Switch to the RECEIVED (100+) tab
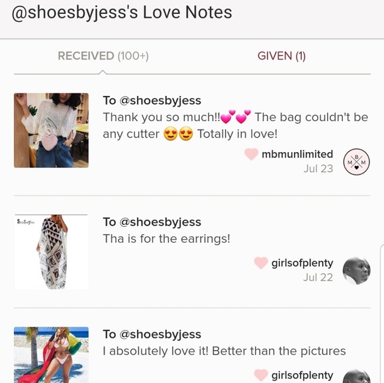 pos(103,56)
